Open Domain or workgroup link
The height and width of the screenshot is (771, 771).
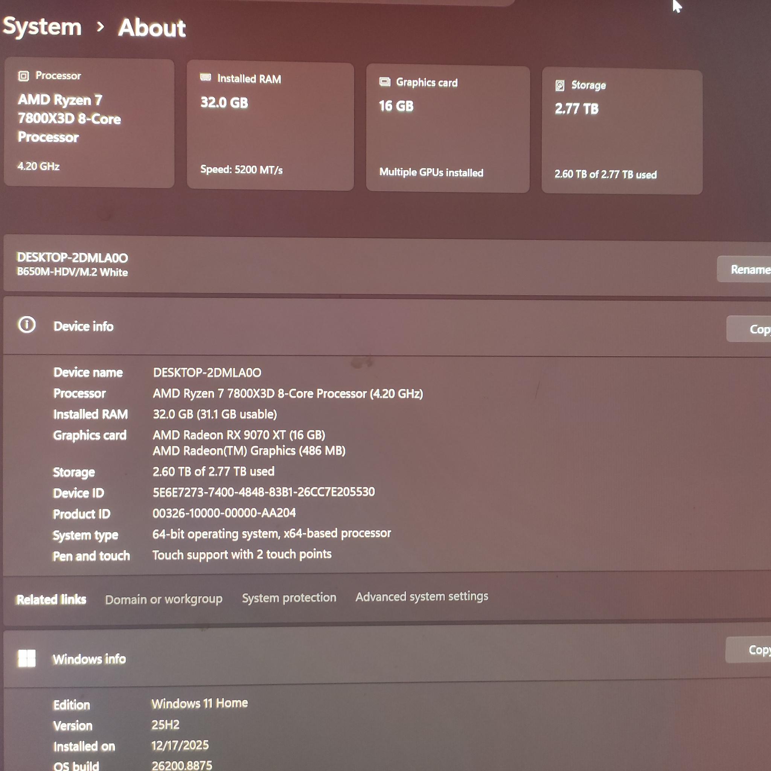[164, 599]
